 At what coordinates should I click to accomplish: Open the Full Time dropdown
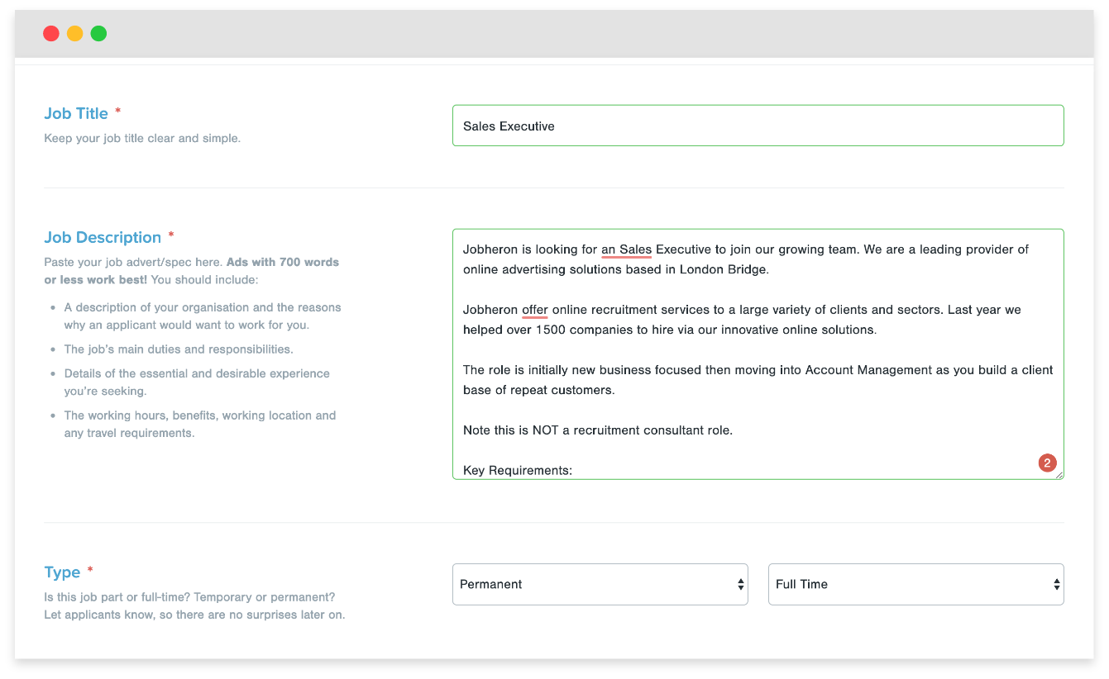(x=915, y=584)
